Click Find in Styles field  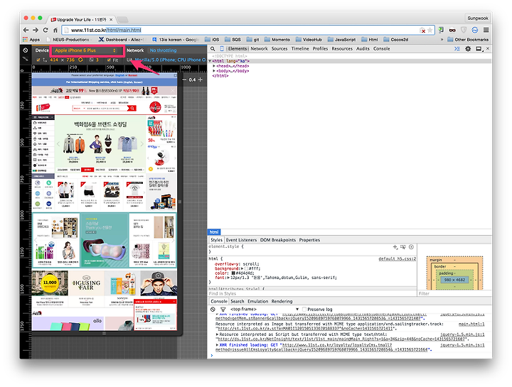pos(312,293)
